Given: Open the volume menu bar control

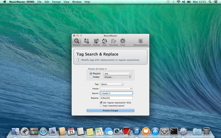Looking at the screenshot, I should pos(183,2).
